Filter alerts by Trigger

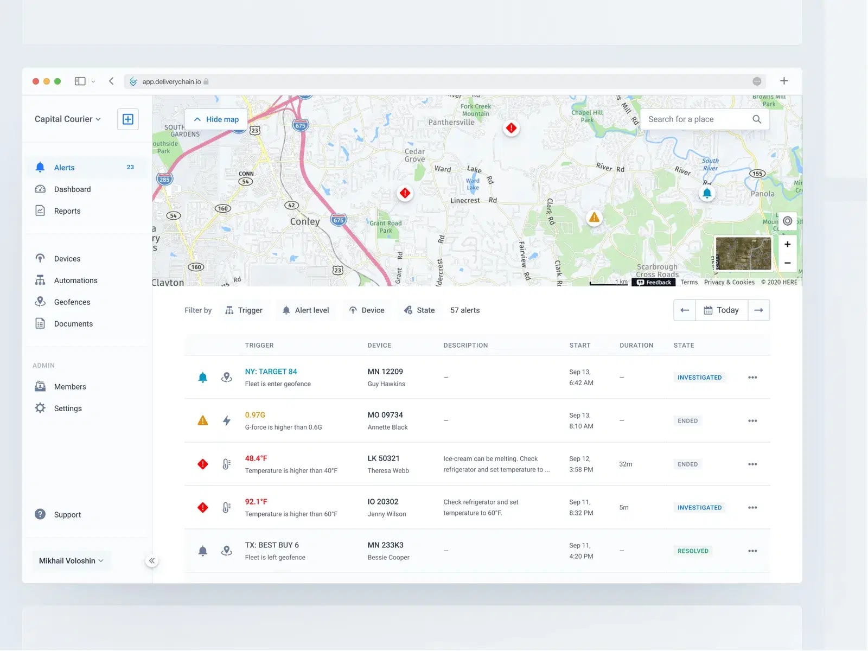coord(244,310)
